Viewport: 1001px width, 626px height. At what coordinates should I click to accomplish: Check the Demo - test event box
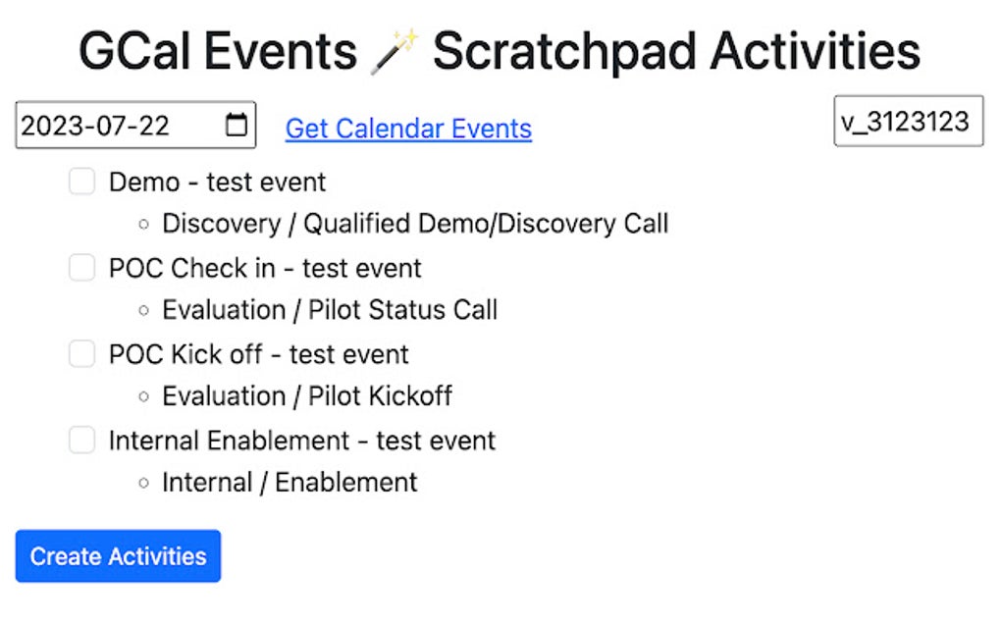(82, 182)
